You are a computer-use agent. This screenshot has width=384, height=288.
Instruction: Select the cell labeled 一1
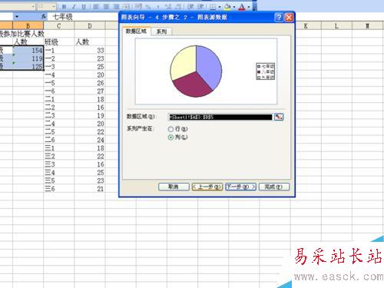(59, 50)
